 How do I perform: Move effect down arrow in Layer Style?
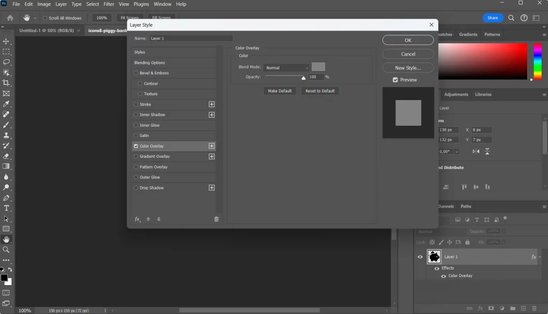158,219
